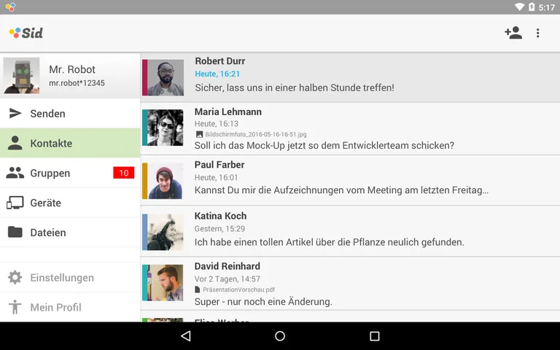Tap the Android back navigation button

pyautogui.click(x=186, y=335)
